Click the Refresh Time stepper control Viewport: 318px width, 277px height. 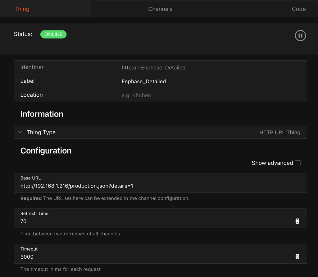(x=297, y=221)
